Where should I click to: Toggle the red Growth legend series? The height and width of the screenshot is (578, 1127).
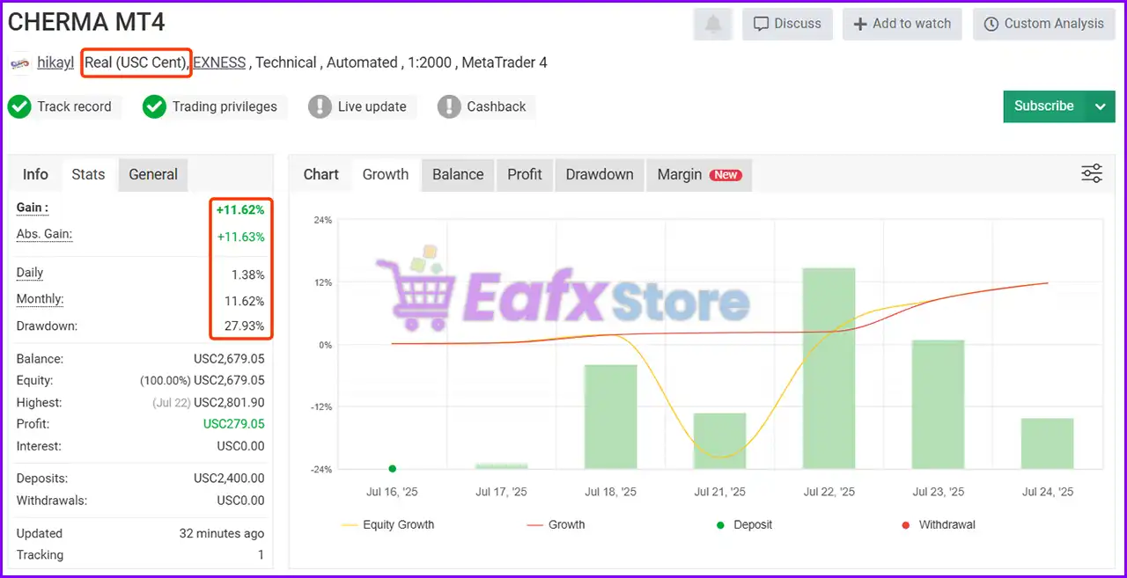tap(556, 525)
